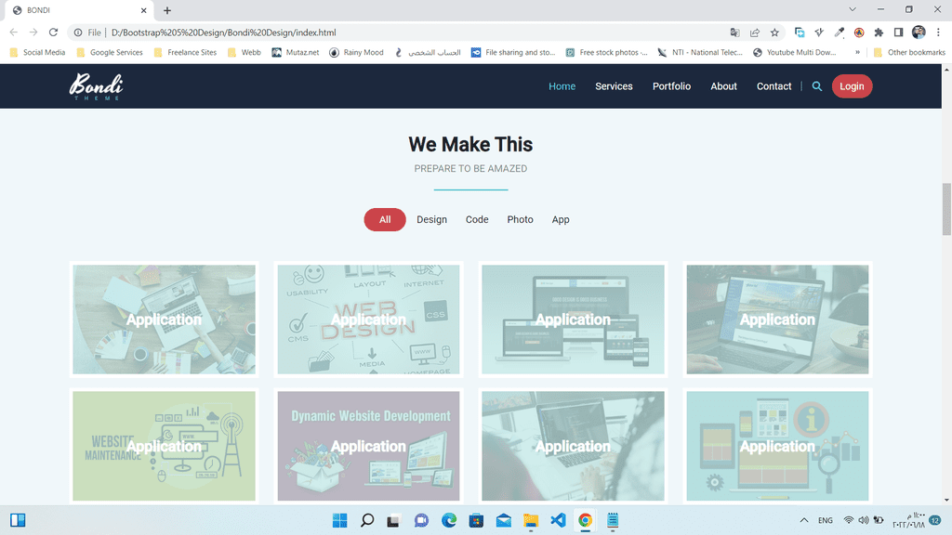This screenshot has width=952, height=535.
Task: Launch Microsoft Edge from the taskbar
Action: tap(449, 520)
